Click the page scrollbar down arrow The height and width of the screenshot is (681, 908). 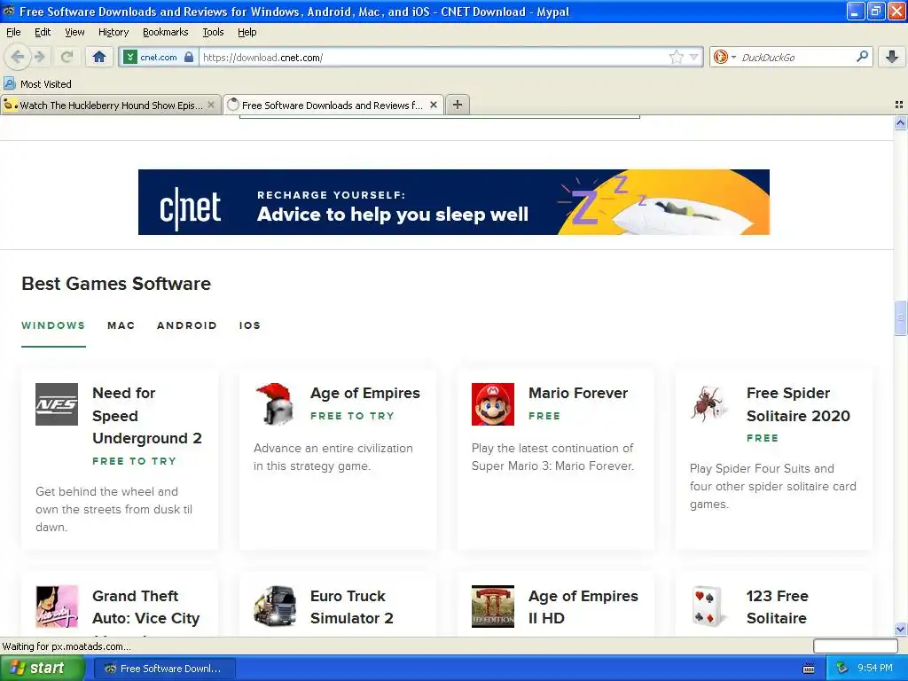(x=900, y=629)
